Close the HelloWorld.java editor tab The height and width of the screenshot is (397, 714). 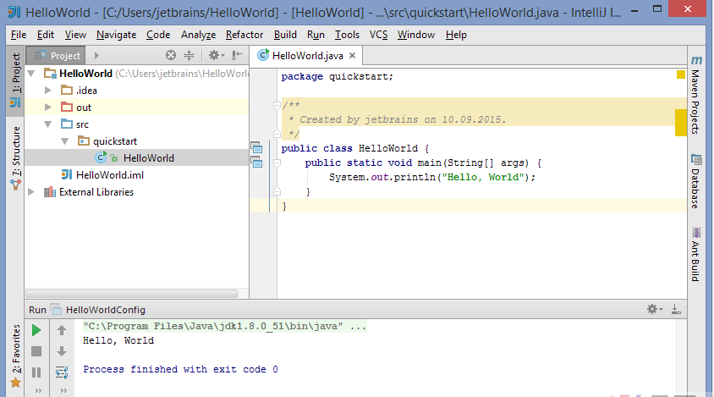352,56
